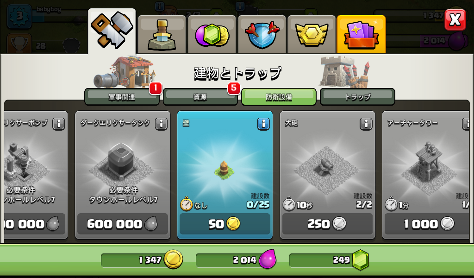The image size is (474, 278).
Task: Open the hammer and saw buildings shop tab
Action: pos(112,31)
